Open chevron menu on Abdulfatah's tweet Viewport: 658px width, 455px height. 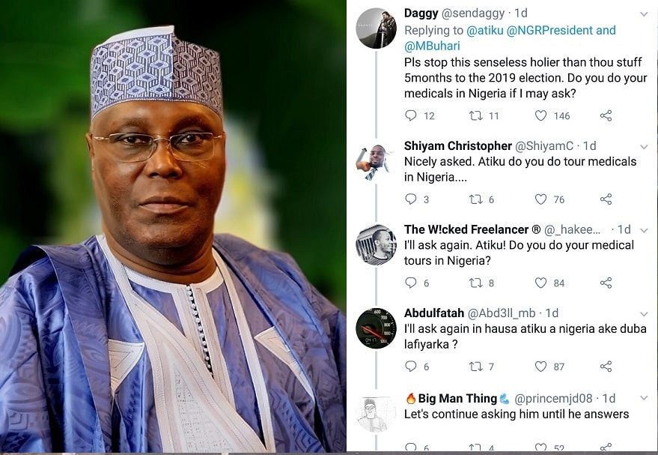(644, 314)
